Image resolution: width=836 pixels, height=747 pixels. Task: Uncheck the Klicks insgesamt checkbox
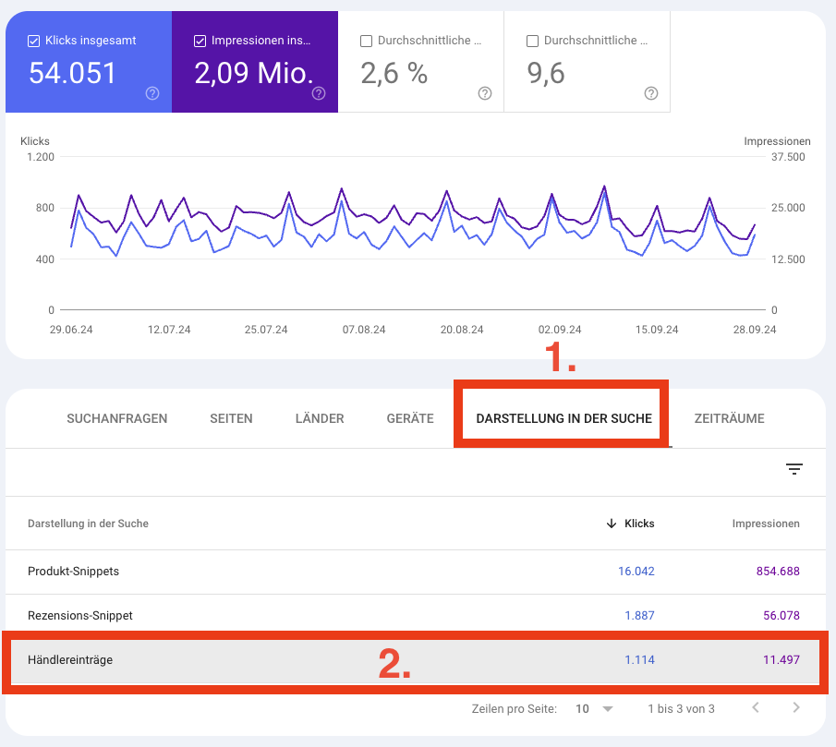34,41
